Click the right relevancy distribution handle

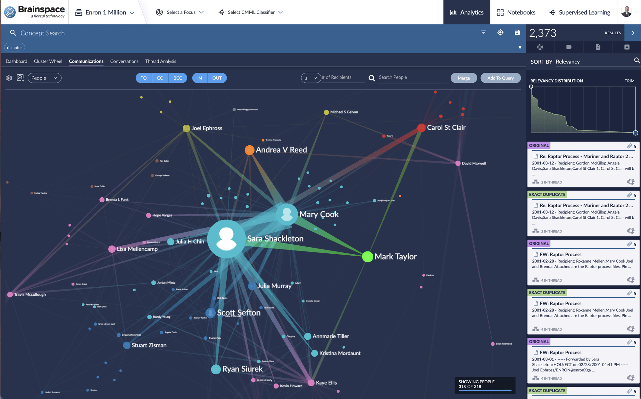[x=636, y=133]
